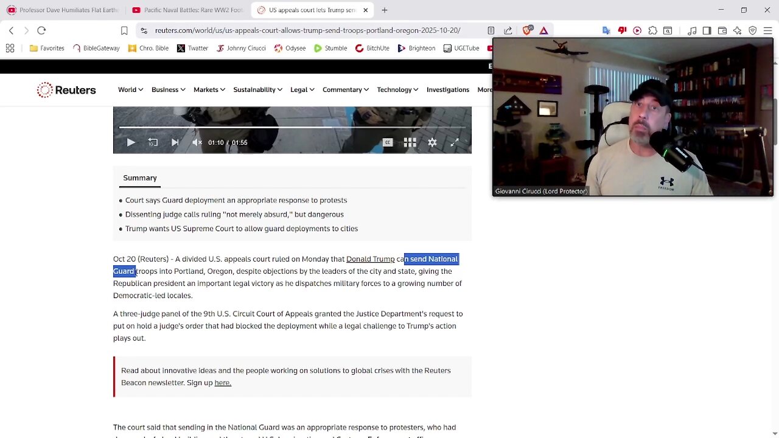779x438 pixels.
Task: Open the Odysee bookmark
Action: pos(290,48)
